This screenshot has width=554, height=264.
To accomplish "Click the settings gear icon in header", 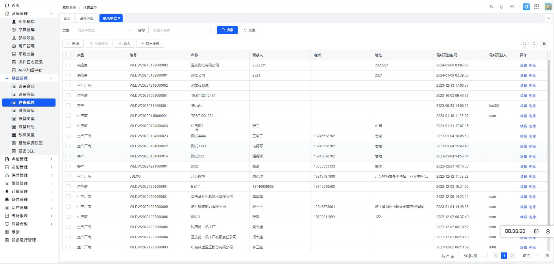I will [x=512, y=7].
